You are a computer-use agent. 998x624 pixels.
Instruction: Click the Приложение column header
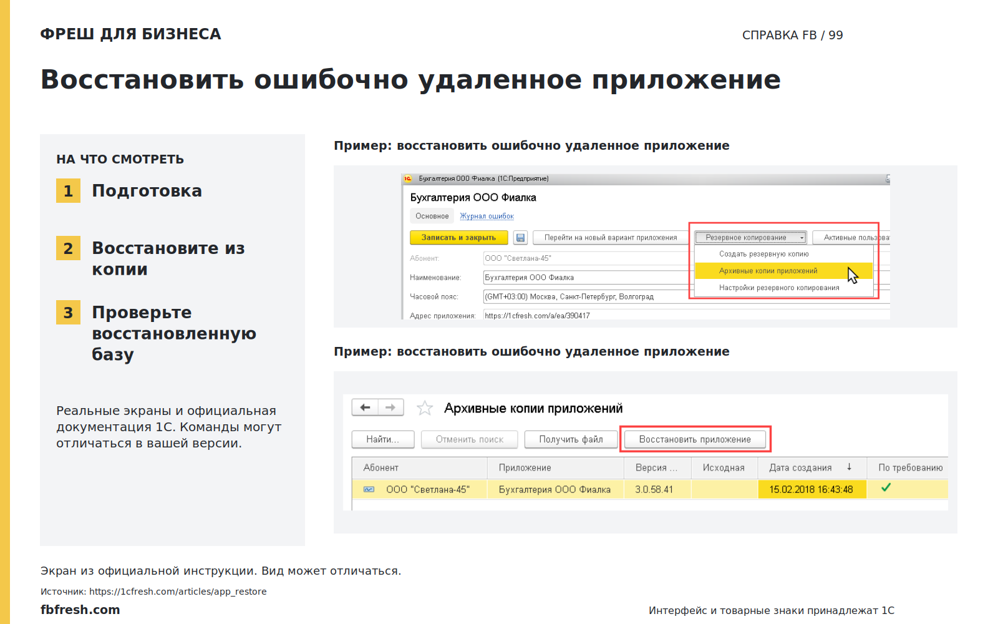tap(556, 467)
